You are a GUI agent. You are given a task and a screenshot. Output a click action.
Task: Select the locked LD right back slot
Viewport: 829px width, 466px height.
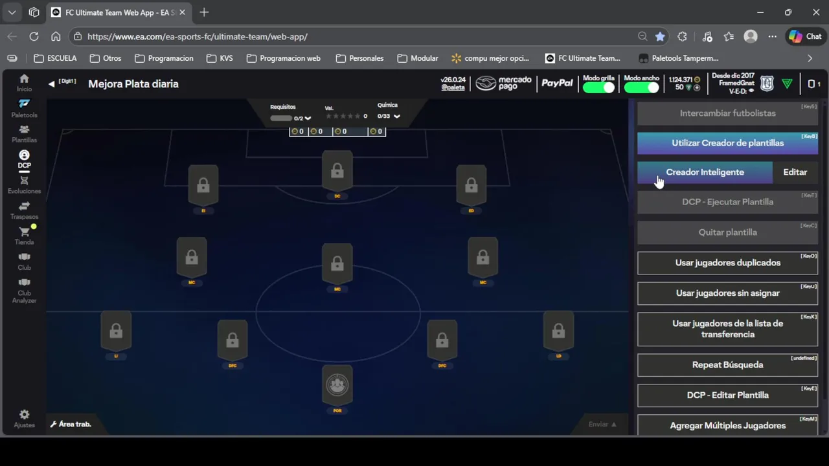pos(558,332)
